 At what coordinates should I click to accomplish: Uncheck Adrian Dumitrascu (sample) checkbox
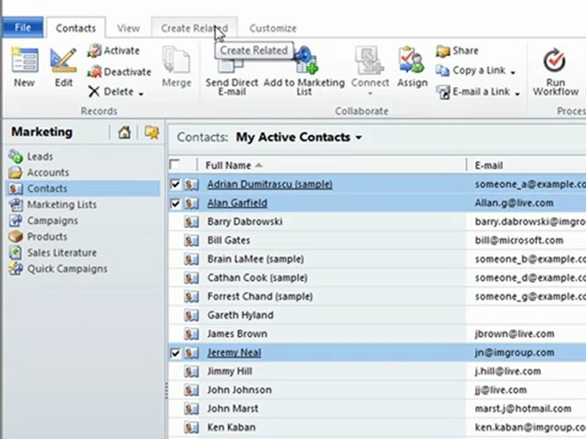[175, 184]
